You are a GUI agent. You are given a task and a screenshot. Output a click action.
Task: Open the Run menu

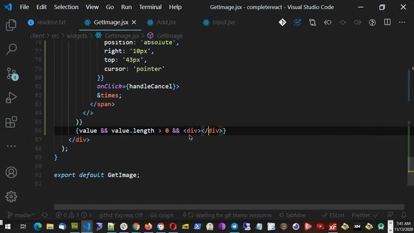pyautogui.click(x=126, y=7)
